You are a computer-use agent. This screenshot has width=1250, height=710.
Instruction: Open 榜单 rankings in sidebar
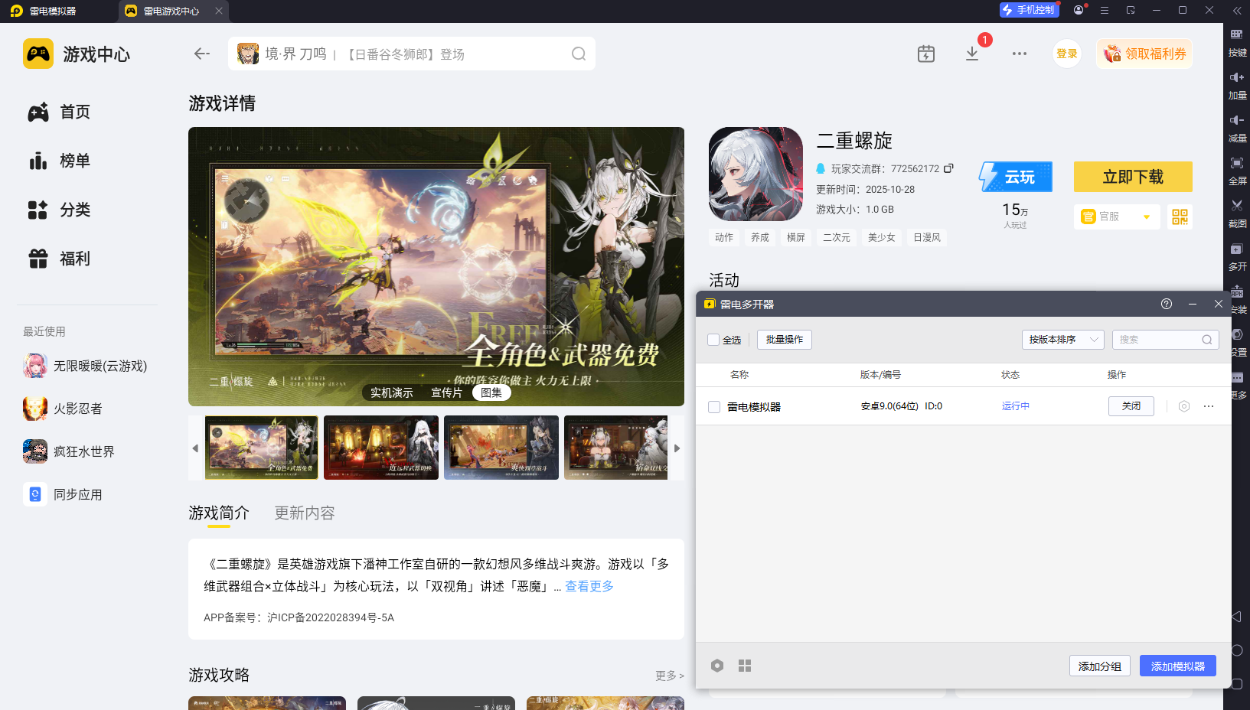click(60, 161)
